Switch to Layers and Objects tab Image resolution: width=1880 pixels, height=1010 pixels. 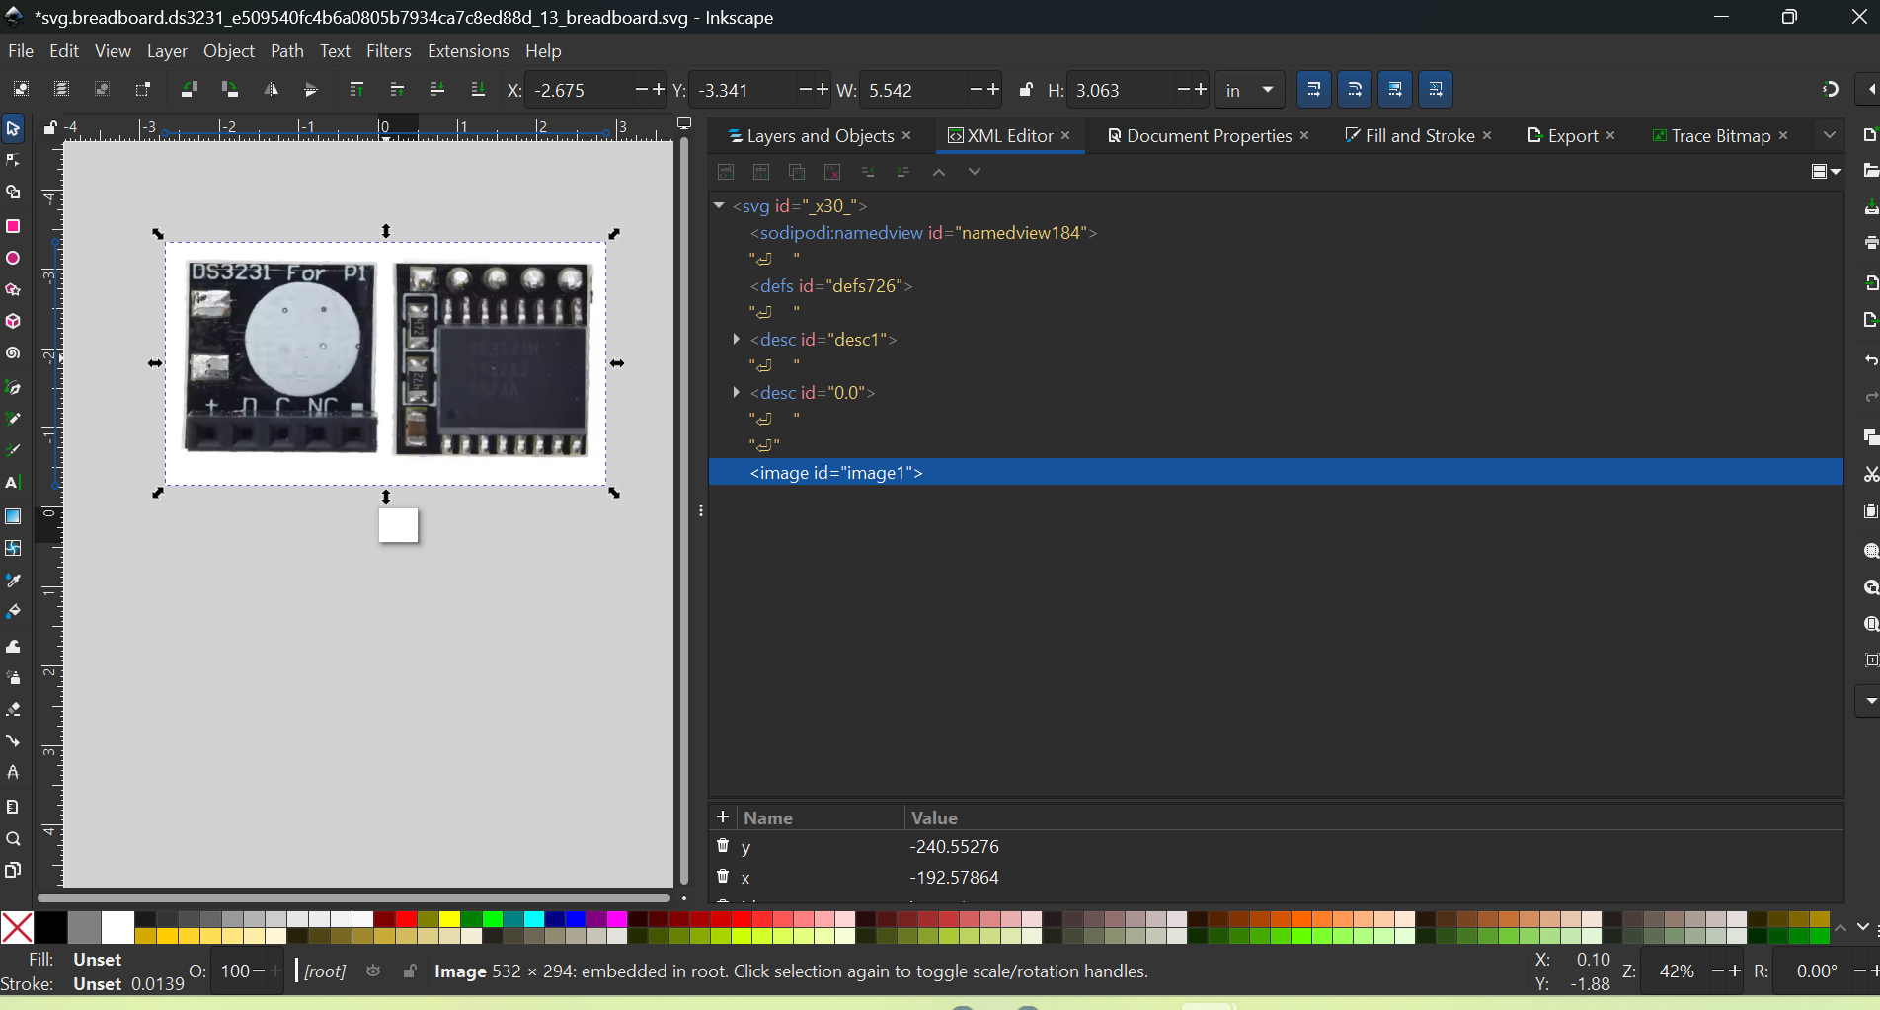click(811, 135)
